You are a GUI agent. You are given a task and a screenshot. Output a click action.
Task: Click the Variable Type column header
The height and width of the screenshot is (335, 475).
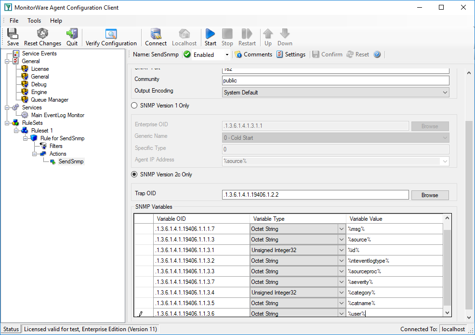298,218
